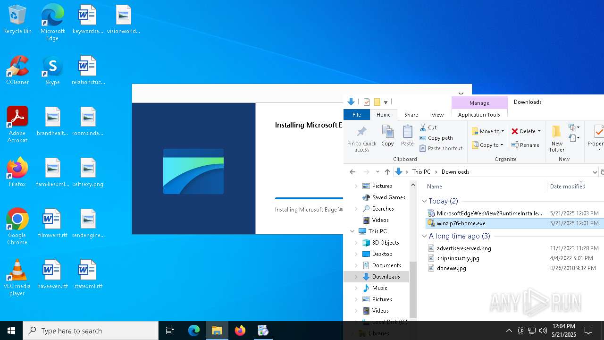Click the Task View taskbar button
Screen dimensions: 604x340
170,331
